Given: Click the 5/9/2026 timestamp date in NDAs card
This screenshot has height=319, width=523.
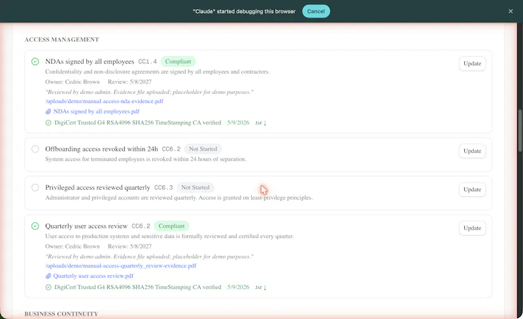Looking at the screenshot, I should (238, 123).
